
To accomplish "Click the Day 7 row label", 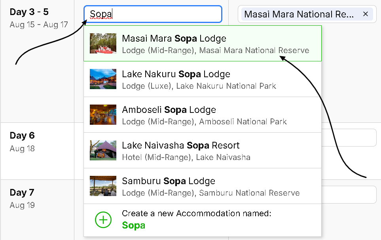I will [22, 193].
